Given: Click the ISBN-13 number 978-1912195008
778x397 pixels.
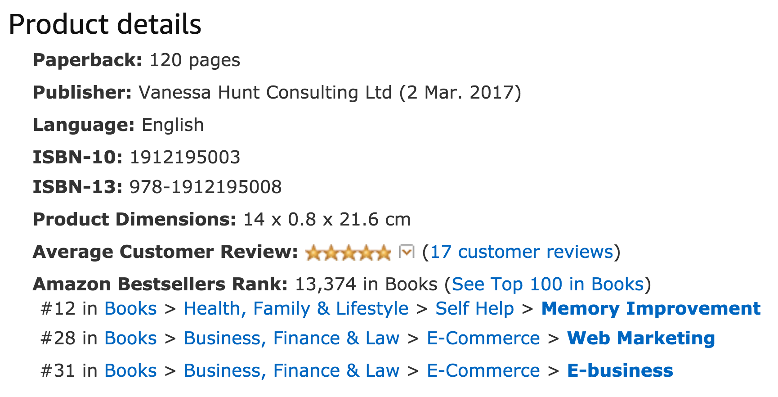Looking at the screenshot, I should [x=206, y=187].
